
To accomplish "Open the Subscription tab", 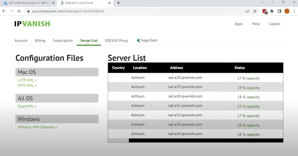I will tap(63, 41).
